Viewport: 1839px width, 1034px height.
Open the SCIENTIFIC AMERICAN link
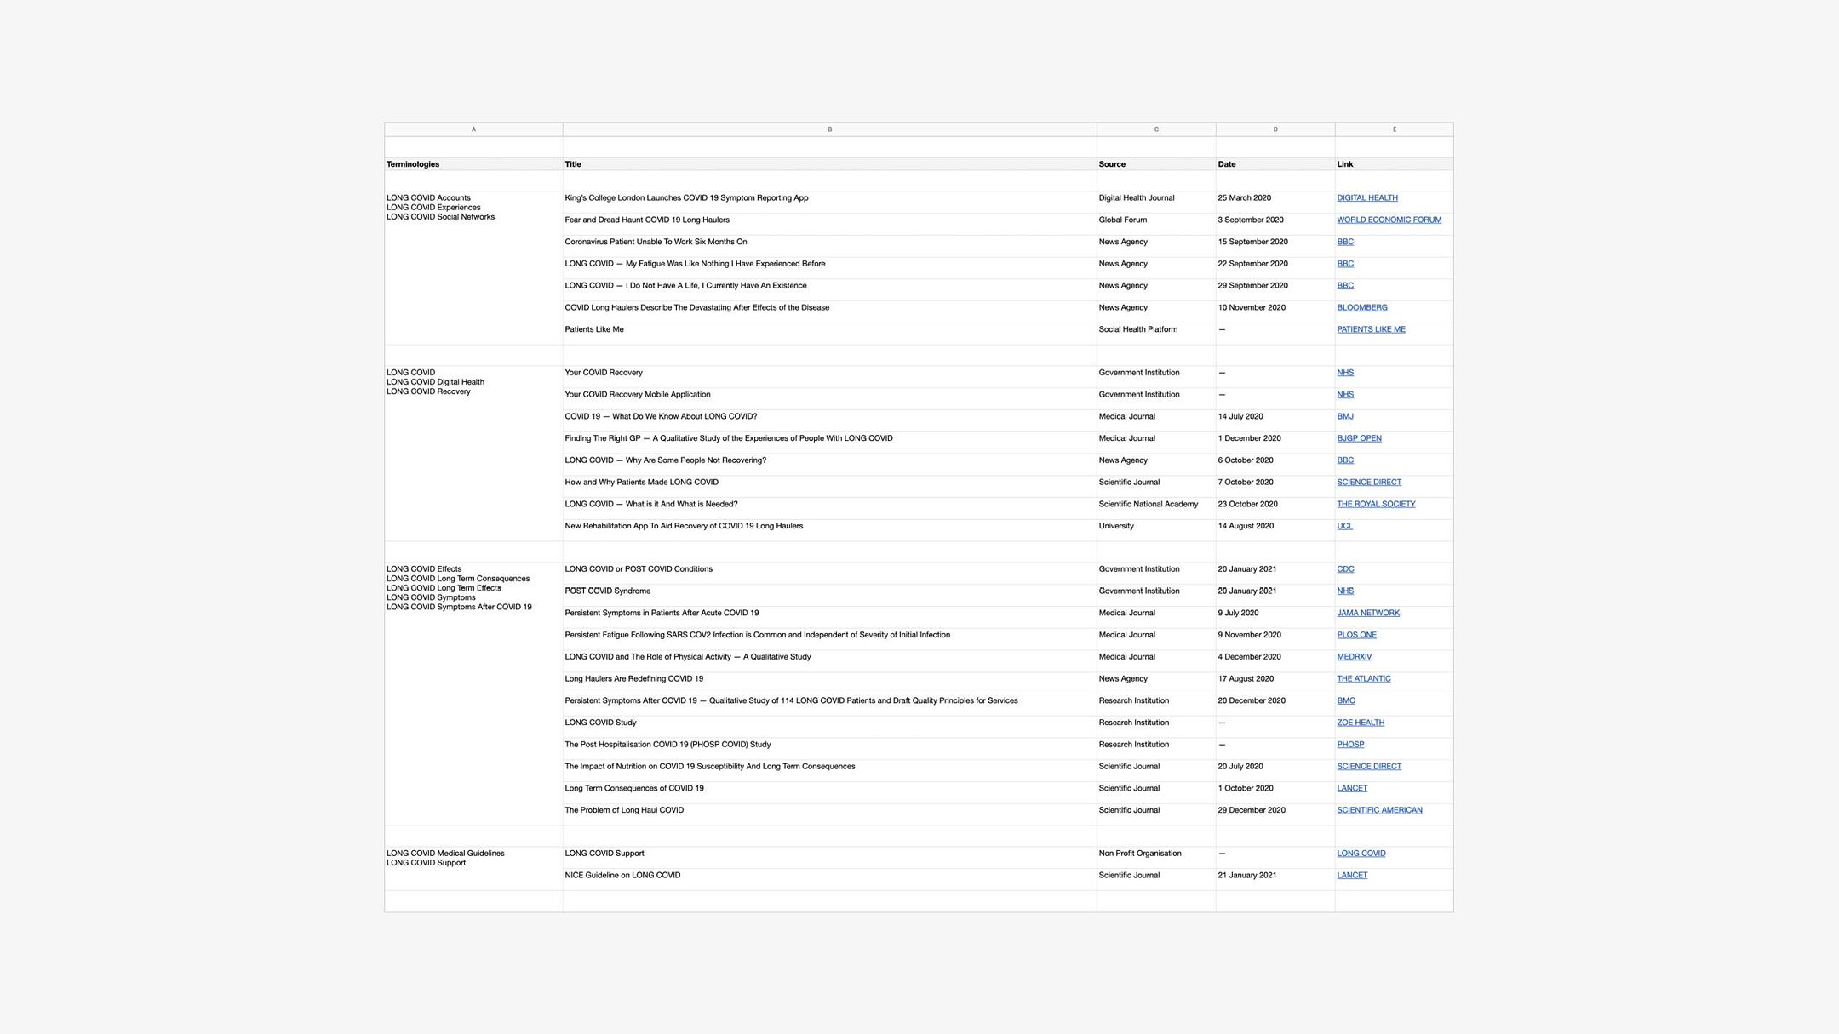(x=1379, y=811)
